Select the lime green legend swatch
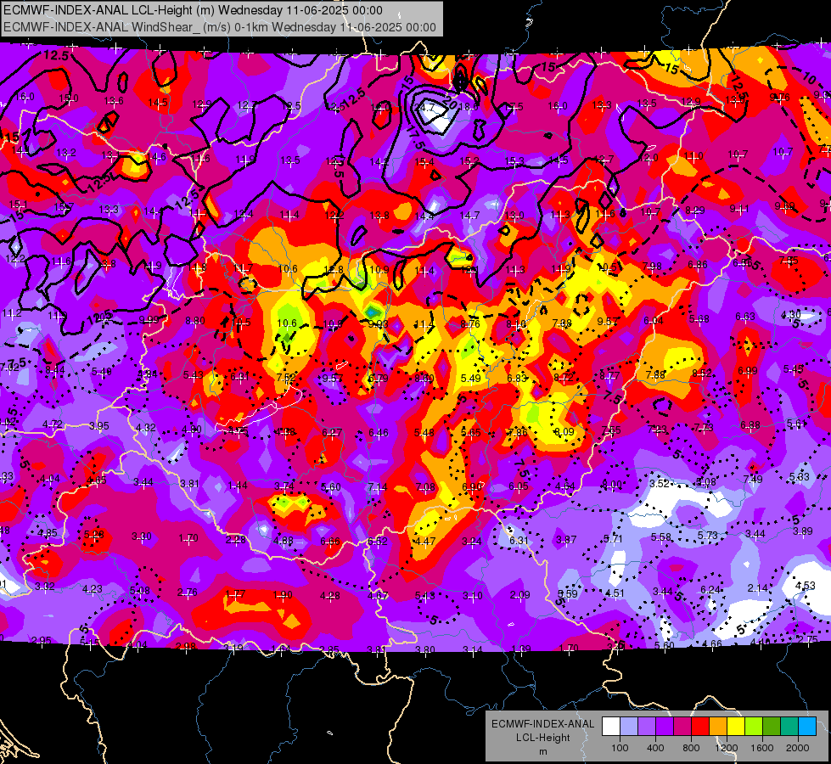 tap(754, 726)
